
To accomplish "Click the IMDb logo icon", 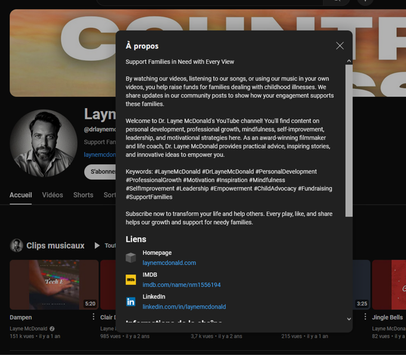I will [131, 280].
